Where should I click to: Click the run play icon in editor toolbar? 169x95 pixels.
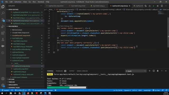click(153, 6)
